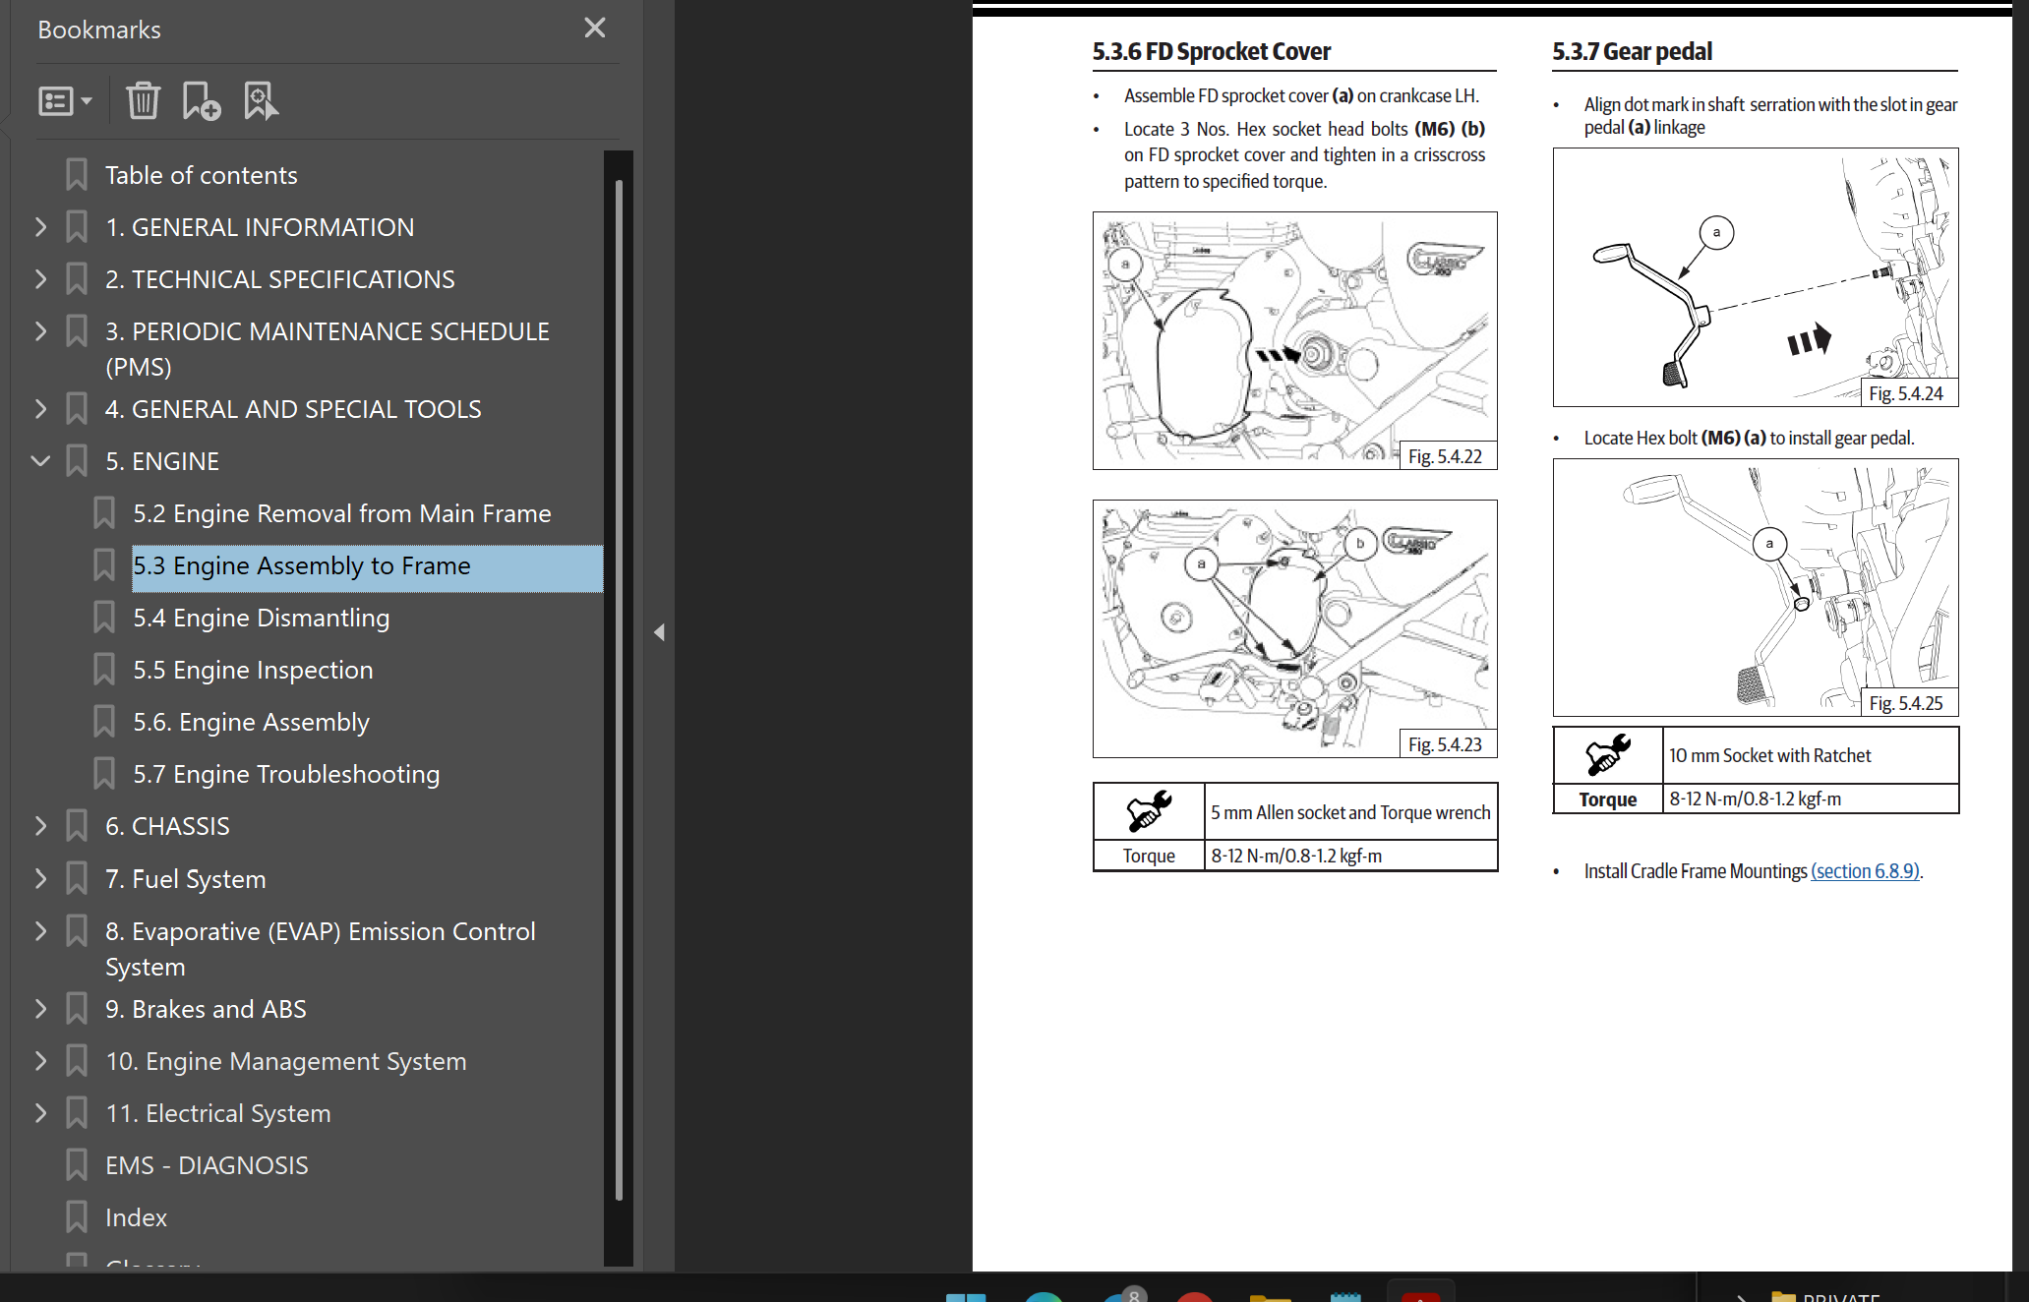Go to 5.7 Engine Troubleshooting bookmark
2029x1302 pixels.
click(286, 774)
